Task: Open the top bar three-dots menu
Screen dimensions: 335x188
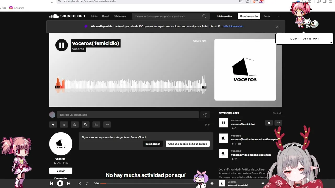Action: [x=278, y=16]
